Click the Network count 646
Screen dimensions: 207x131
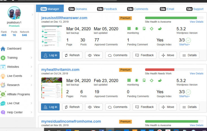tap(24, 35)
